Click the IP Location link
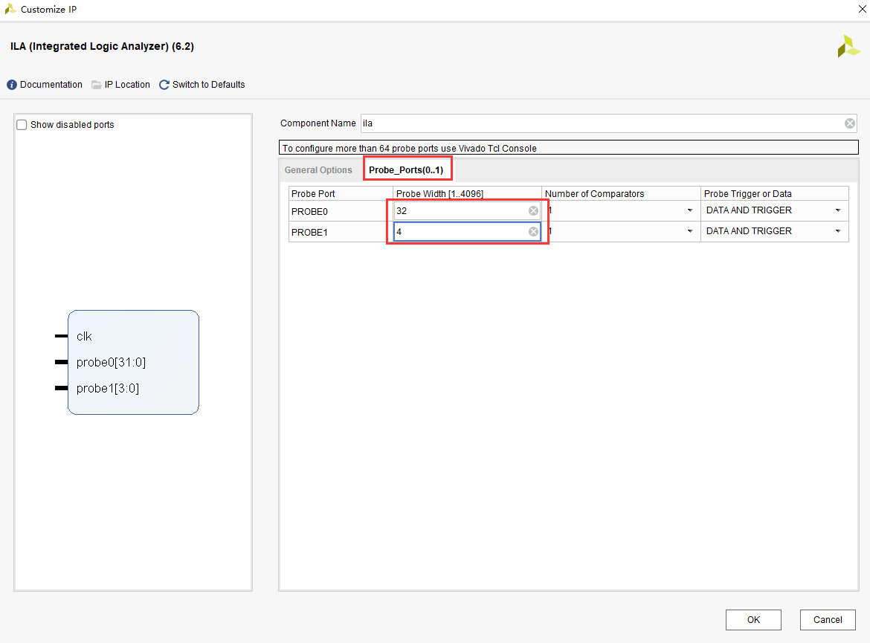 [x=127, y=85]
